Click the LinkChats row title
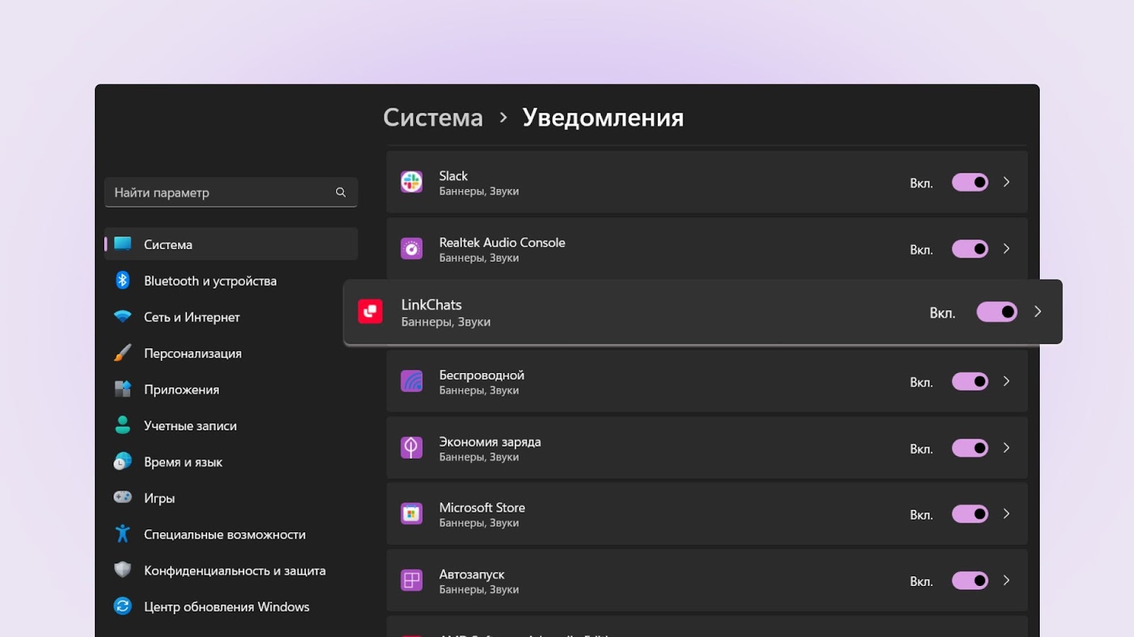Viewport: 1134px width, 637px height. (x=431, y=304)
